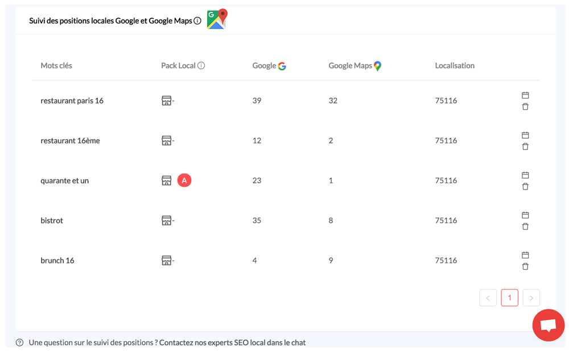
Task: Open the calendar history for bistrot
Action: coord(525,215)
